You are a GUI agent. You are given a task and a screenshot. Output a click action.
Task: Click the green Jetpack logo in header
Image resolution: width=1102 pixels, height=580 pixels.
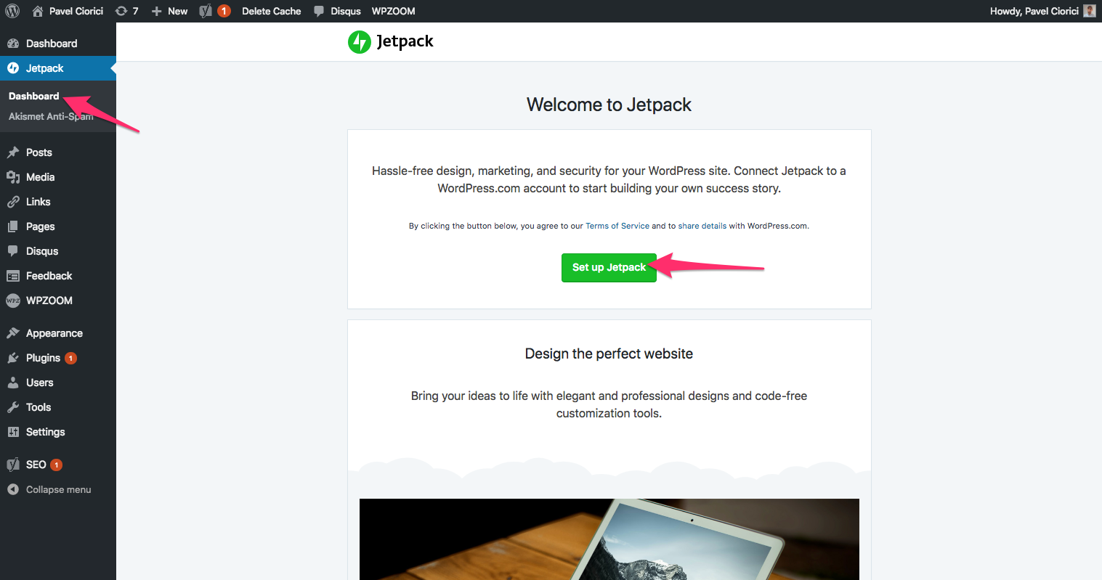pyautogui.click(x=360, y=42)
